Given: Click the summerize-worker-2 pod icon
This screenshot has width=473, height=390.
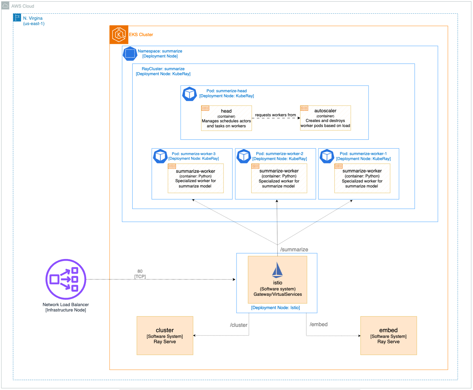Looking at the screenshot, I should coord(244,156).
